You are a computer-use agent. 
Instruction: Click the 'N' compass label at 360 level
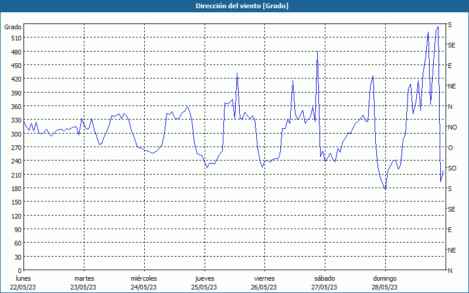450,107
